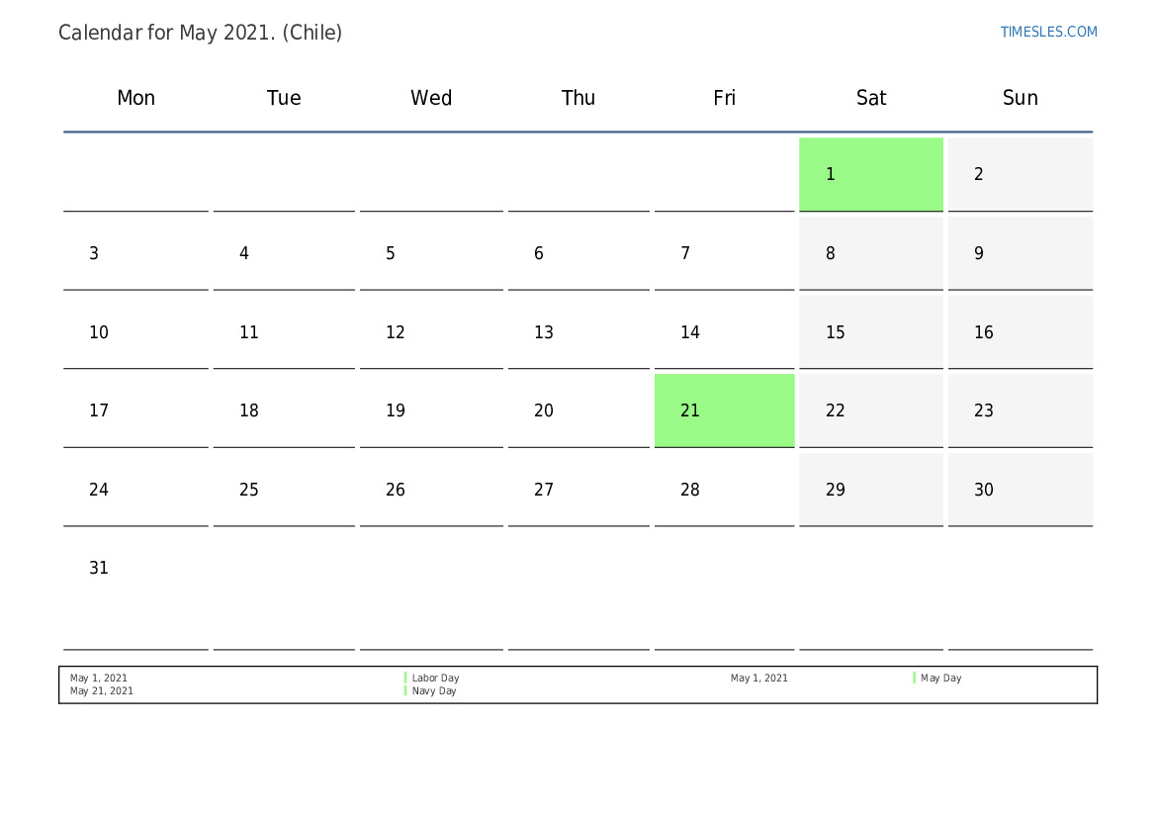
Task: Open the TIMESLES.COM link
Action: [1048, 32]
